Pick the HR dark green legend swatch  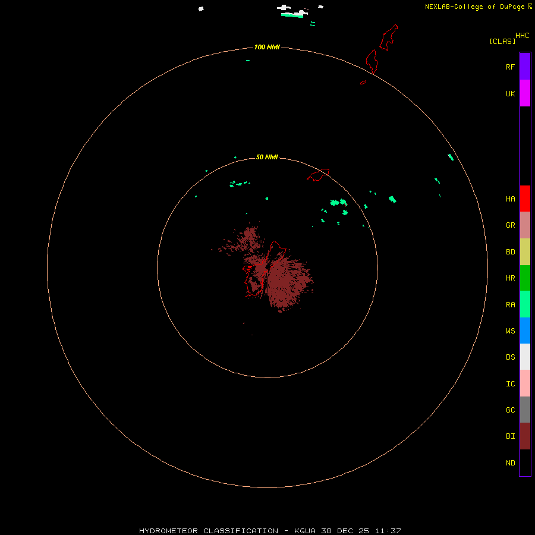pos(525,278)
